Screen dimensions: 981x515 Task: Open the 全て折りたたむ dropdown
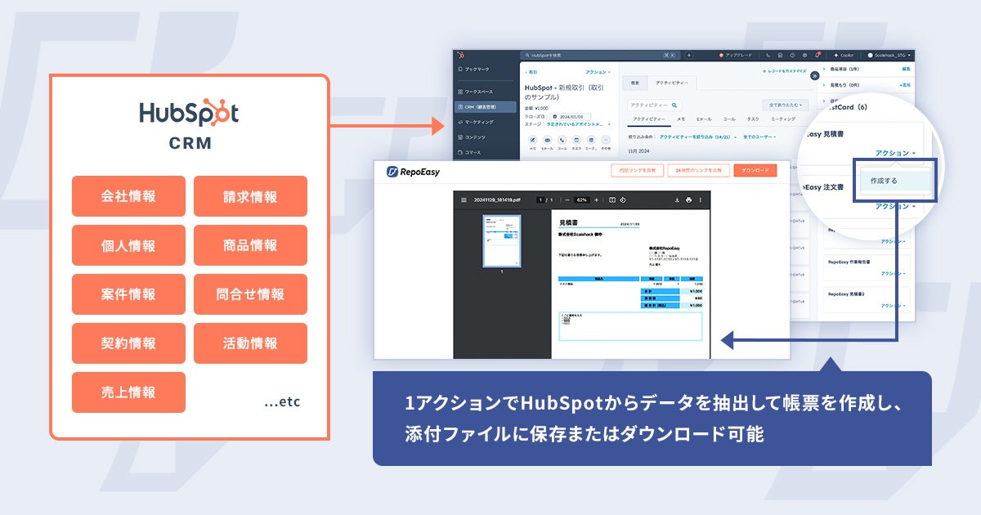coord(785,105)
